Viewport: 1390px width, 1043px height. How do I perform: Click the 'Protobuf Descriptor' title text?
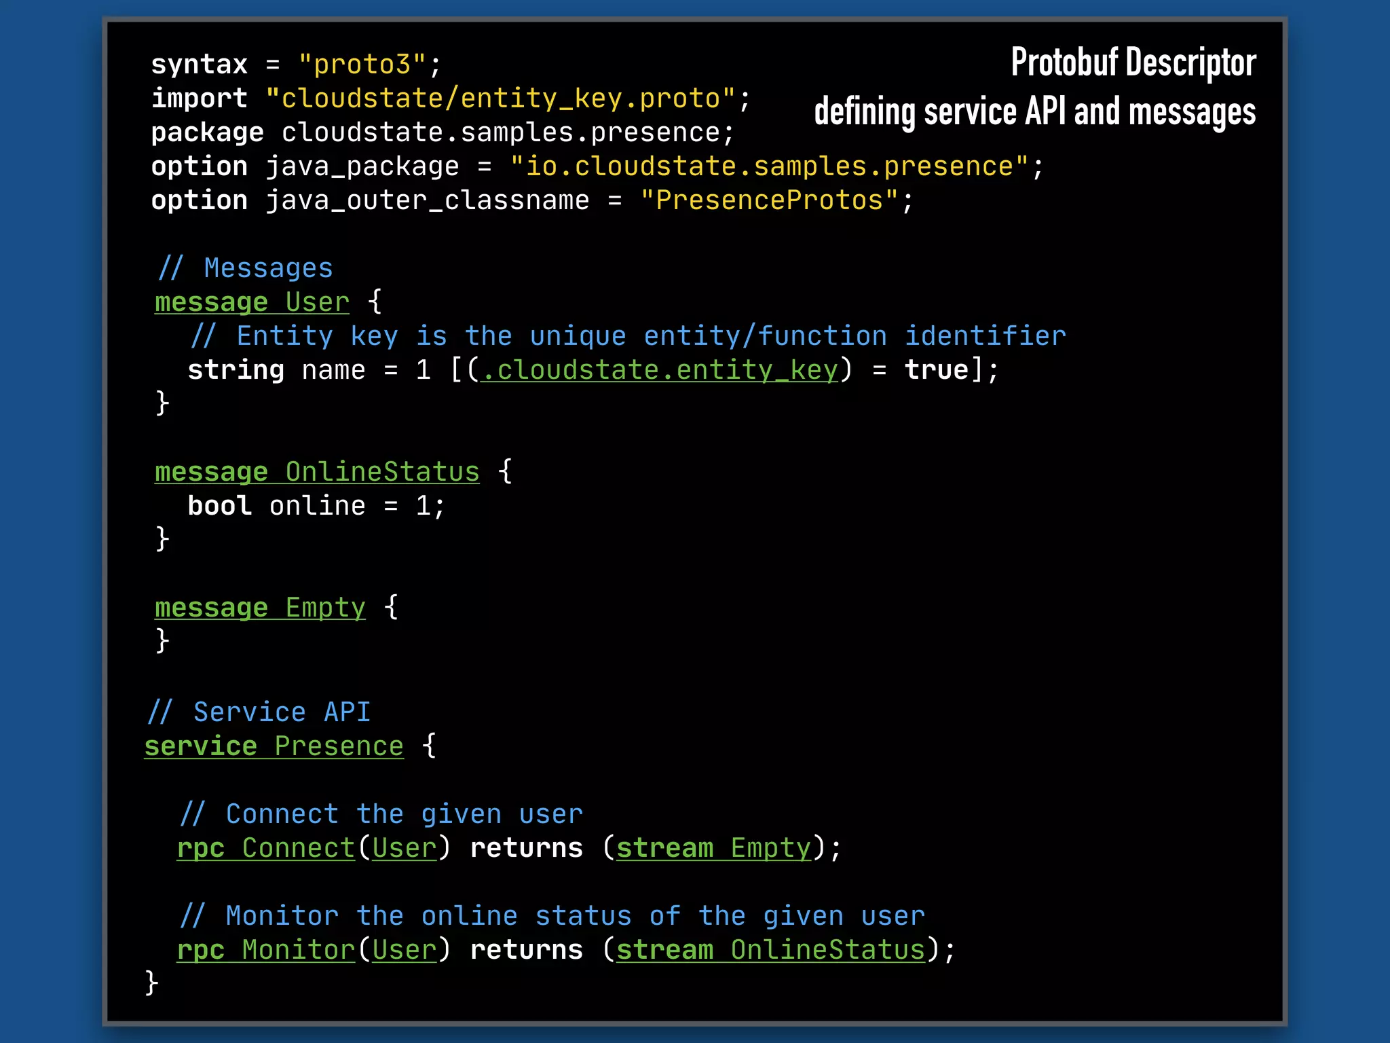coord(1133,62)
